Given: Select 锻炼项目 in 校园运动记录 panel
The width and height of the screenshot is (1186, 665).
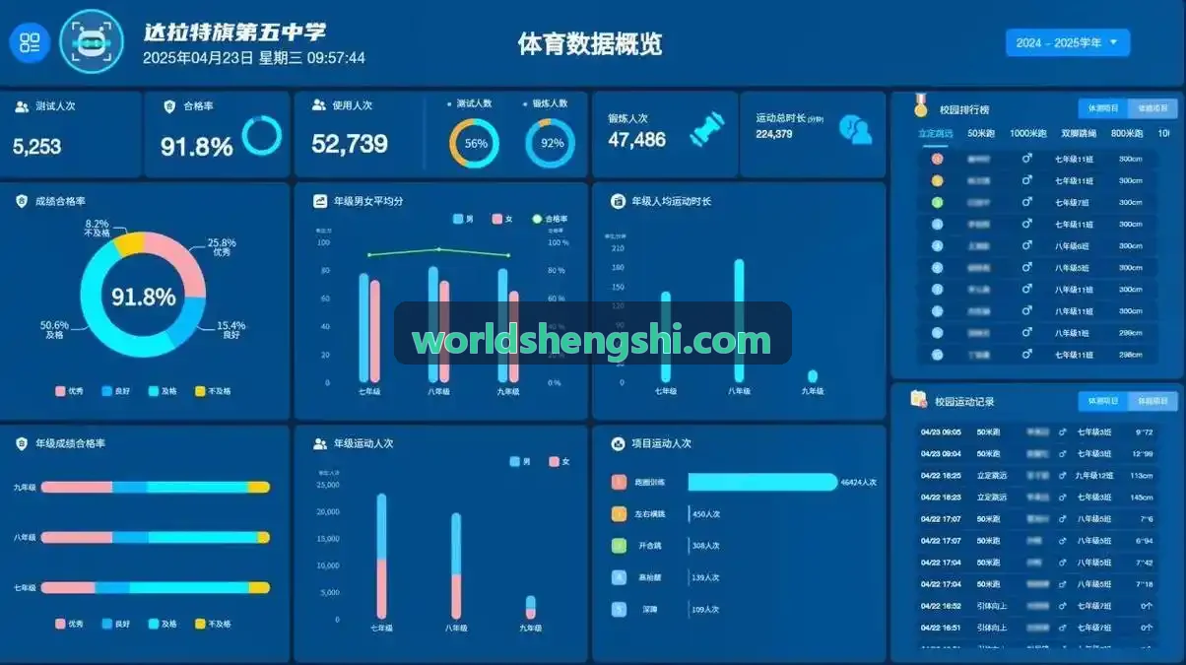Looking at the screenshot, I should tap(1153, 401).
